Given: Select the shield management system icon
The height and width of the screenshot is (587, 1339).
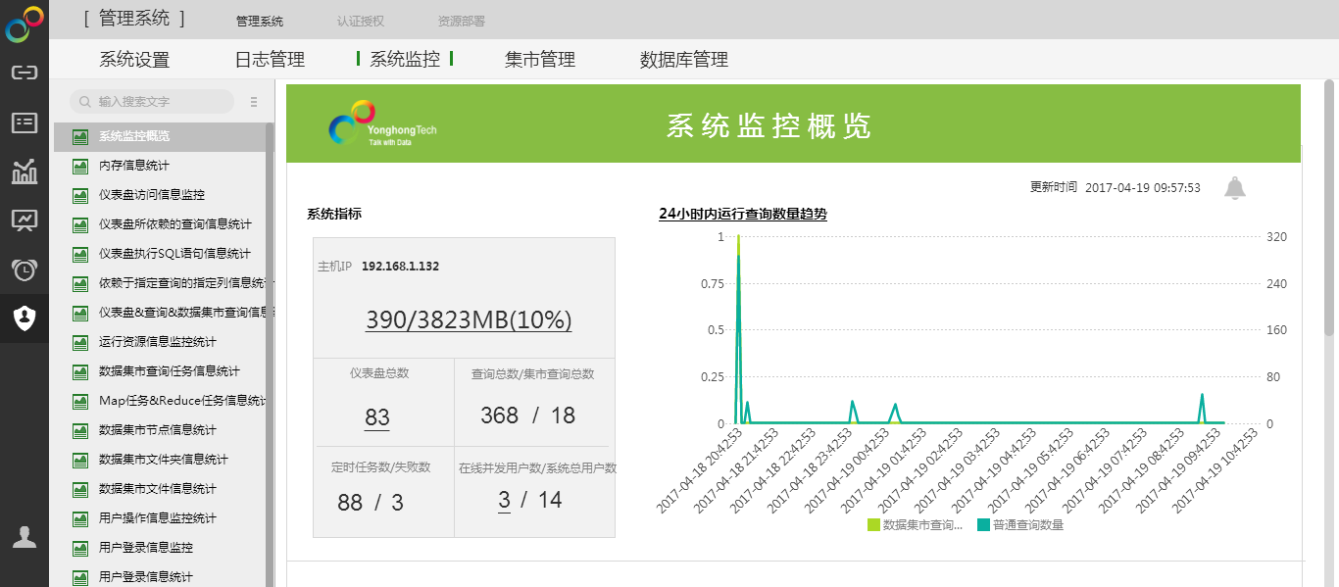Looking at the screenshot, I should [x=25, y=318].
